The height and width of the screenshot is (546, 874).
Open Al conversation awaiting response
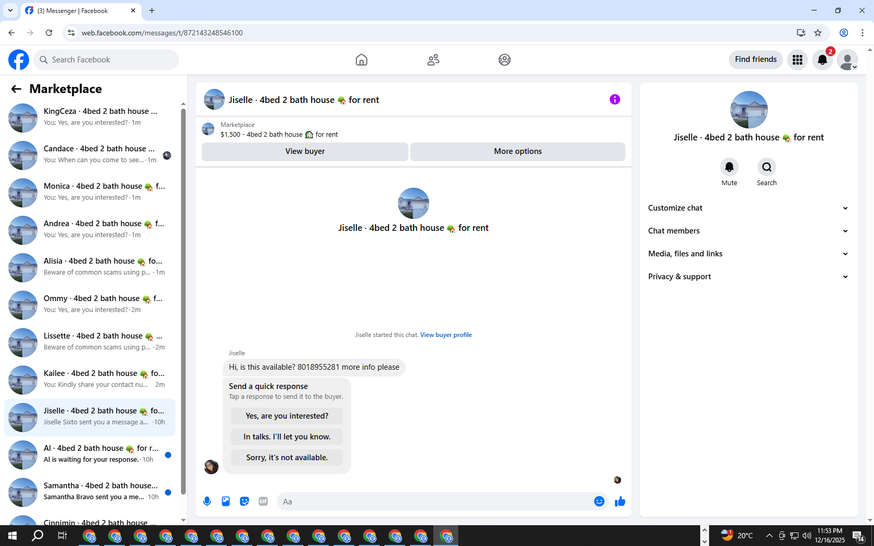[x=89, y=454]
